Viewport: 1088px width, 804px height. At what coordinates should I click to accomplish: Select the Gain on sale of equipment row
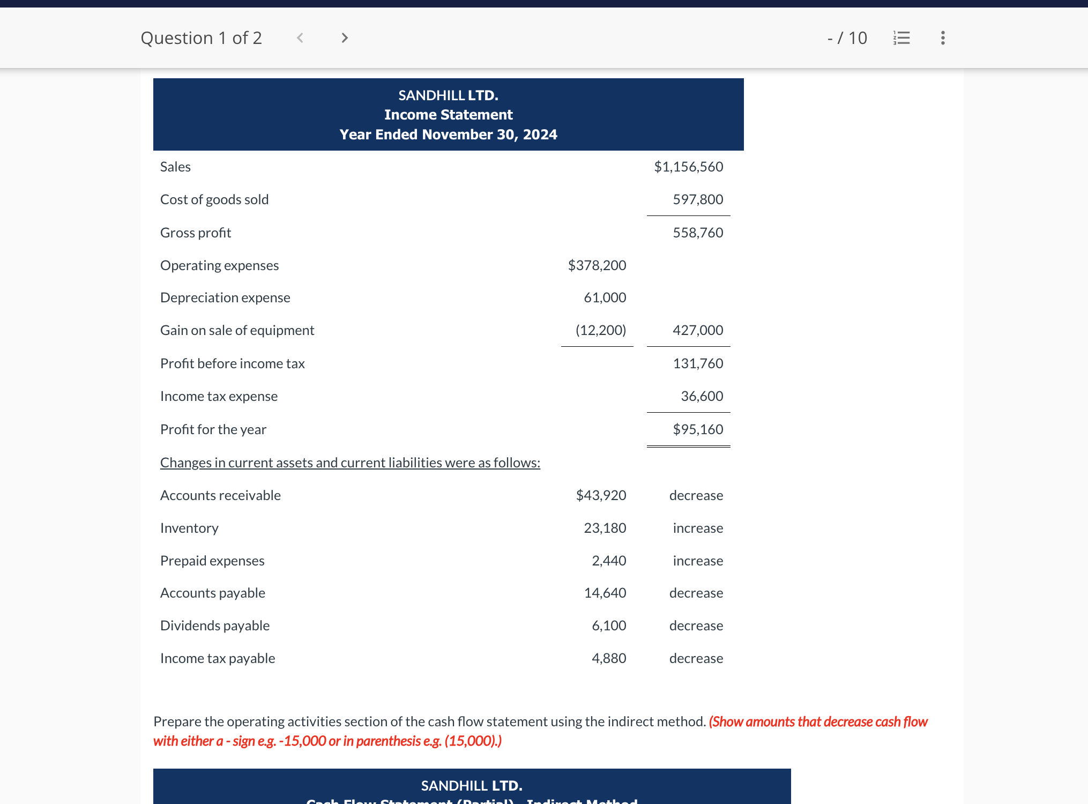237,330
